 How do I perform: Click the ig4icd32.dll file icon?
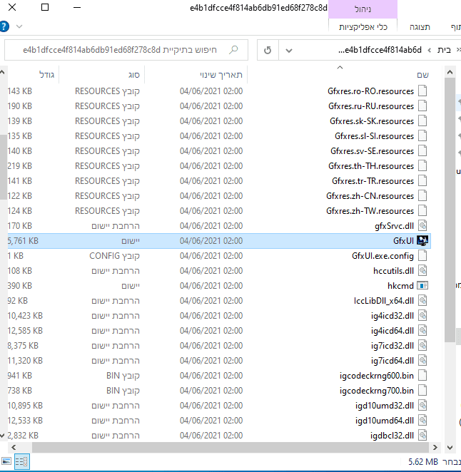(422, 315)
